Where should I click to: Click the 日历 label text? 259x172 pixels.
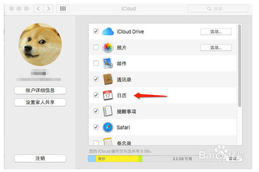point(122,95)
